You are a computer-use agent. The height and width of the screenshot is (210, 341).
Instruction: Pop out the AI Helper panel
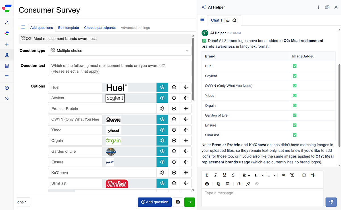327,7
